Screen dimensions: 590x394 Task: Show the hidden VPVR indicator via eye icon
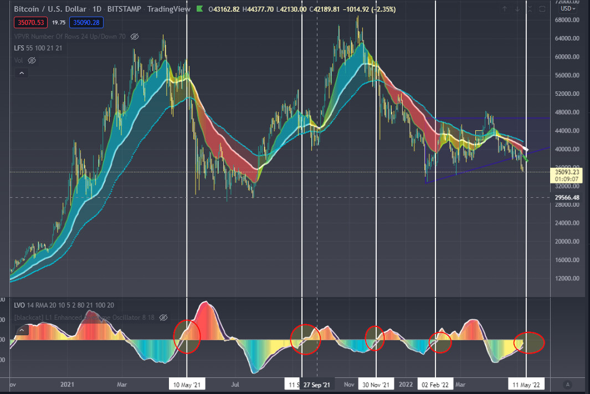click(135, 37)
